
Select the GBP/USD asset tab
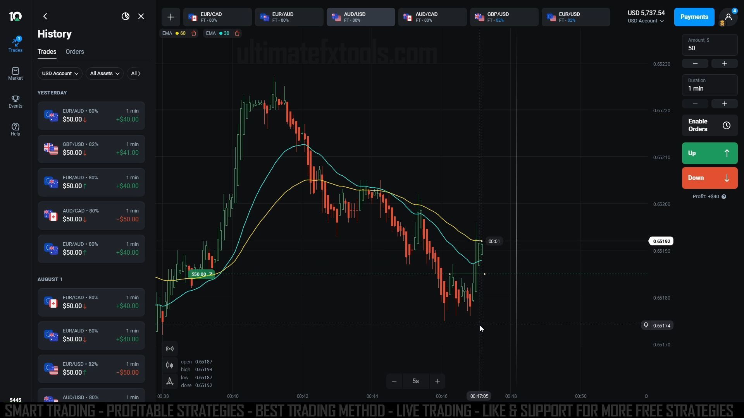click(x=504, y=17)
